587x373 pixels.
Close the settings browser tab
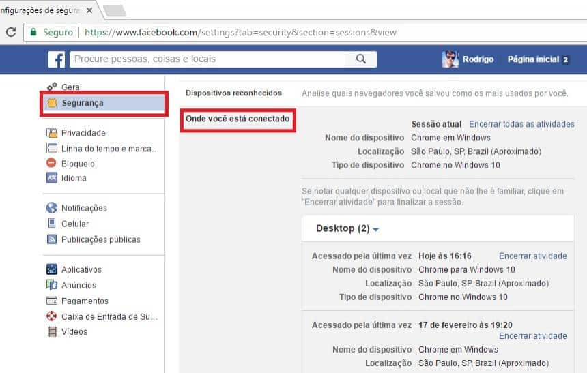point(89,10)
